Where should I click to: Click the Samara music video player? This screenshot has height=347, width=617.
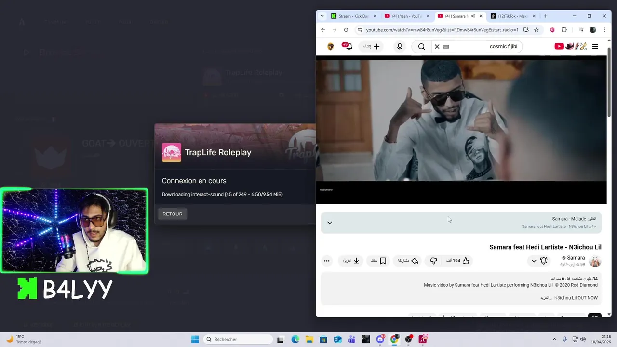coord(461,130)
